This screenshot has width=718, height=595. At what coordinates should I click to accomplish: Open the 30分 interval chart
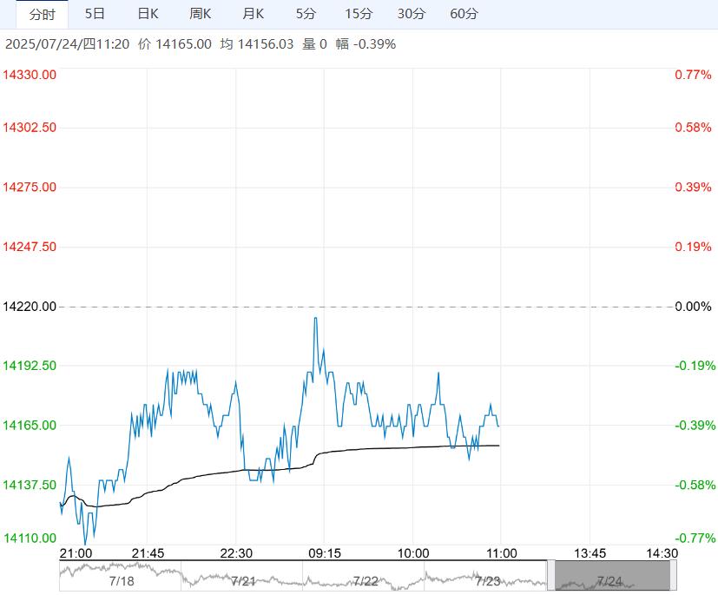pyautogui.click(x=412, y=14)
